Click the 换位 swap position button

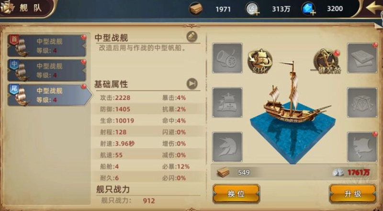236,194
